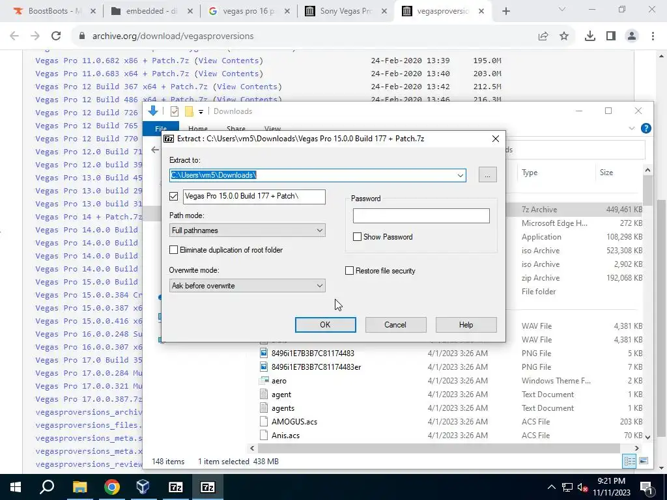Open the Windows Start button
Viewport: 667px width, 500px height.
[16, 487]
